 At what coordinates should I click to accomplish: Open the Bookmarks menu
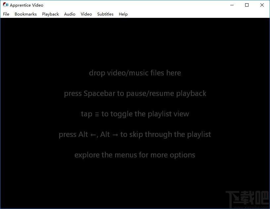tap(26, 14)
